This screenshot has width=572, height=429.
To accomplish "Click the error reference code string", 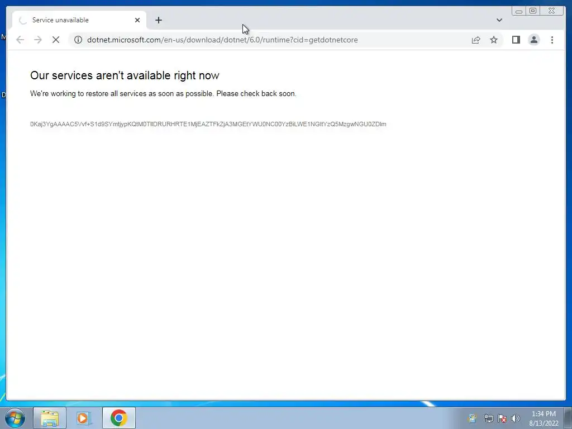I will coord(208,124).
